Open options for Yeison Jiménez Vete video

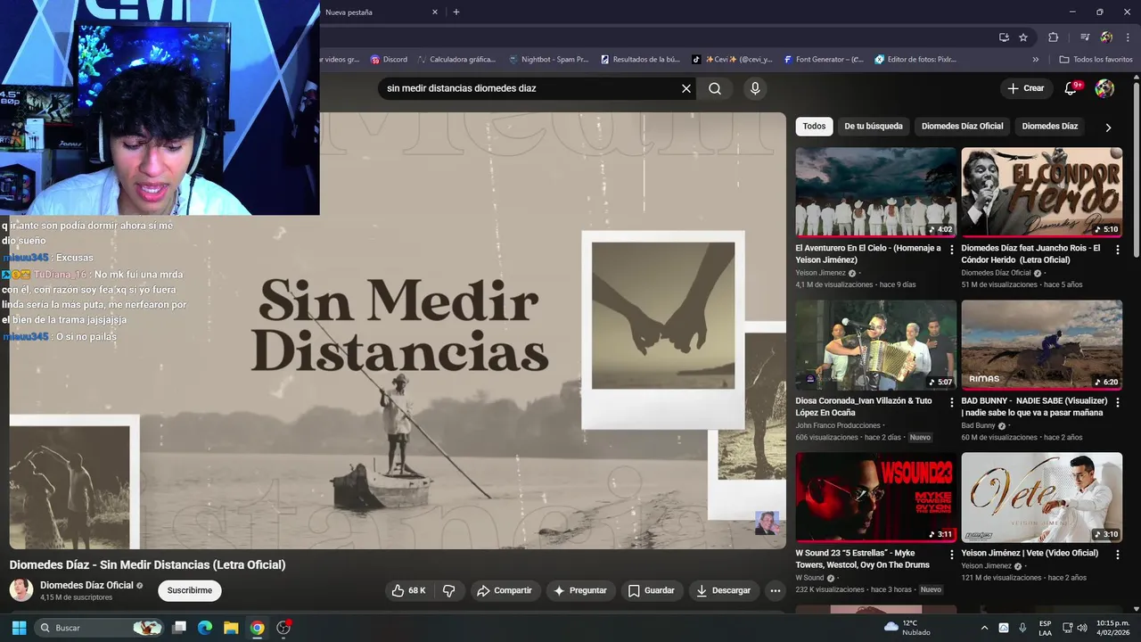(x=1117, y=556)
